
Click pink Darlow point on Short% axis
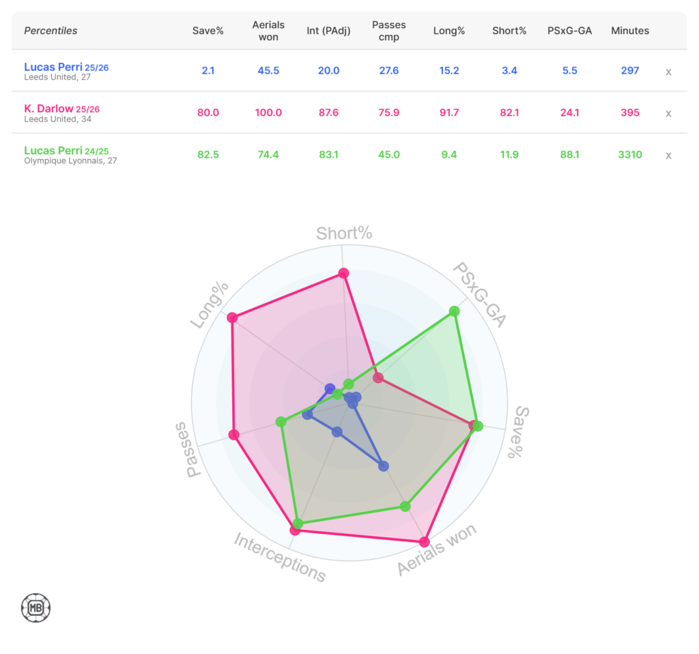(343, 273)
